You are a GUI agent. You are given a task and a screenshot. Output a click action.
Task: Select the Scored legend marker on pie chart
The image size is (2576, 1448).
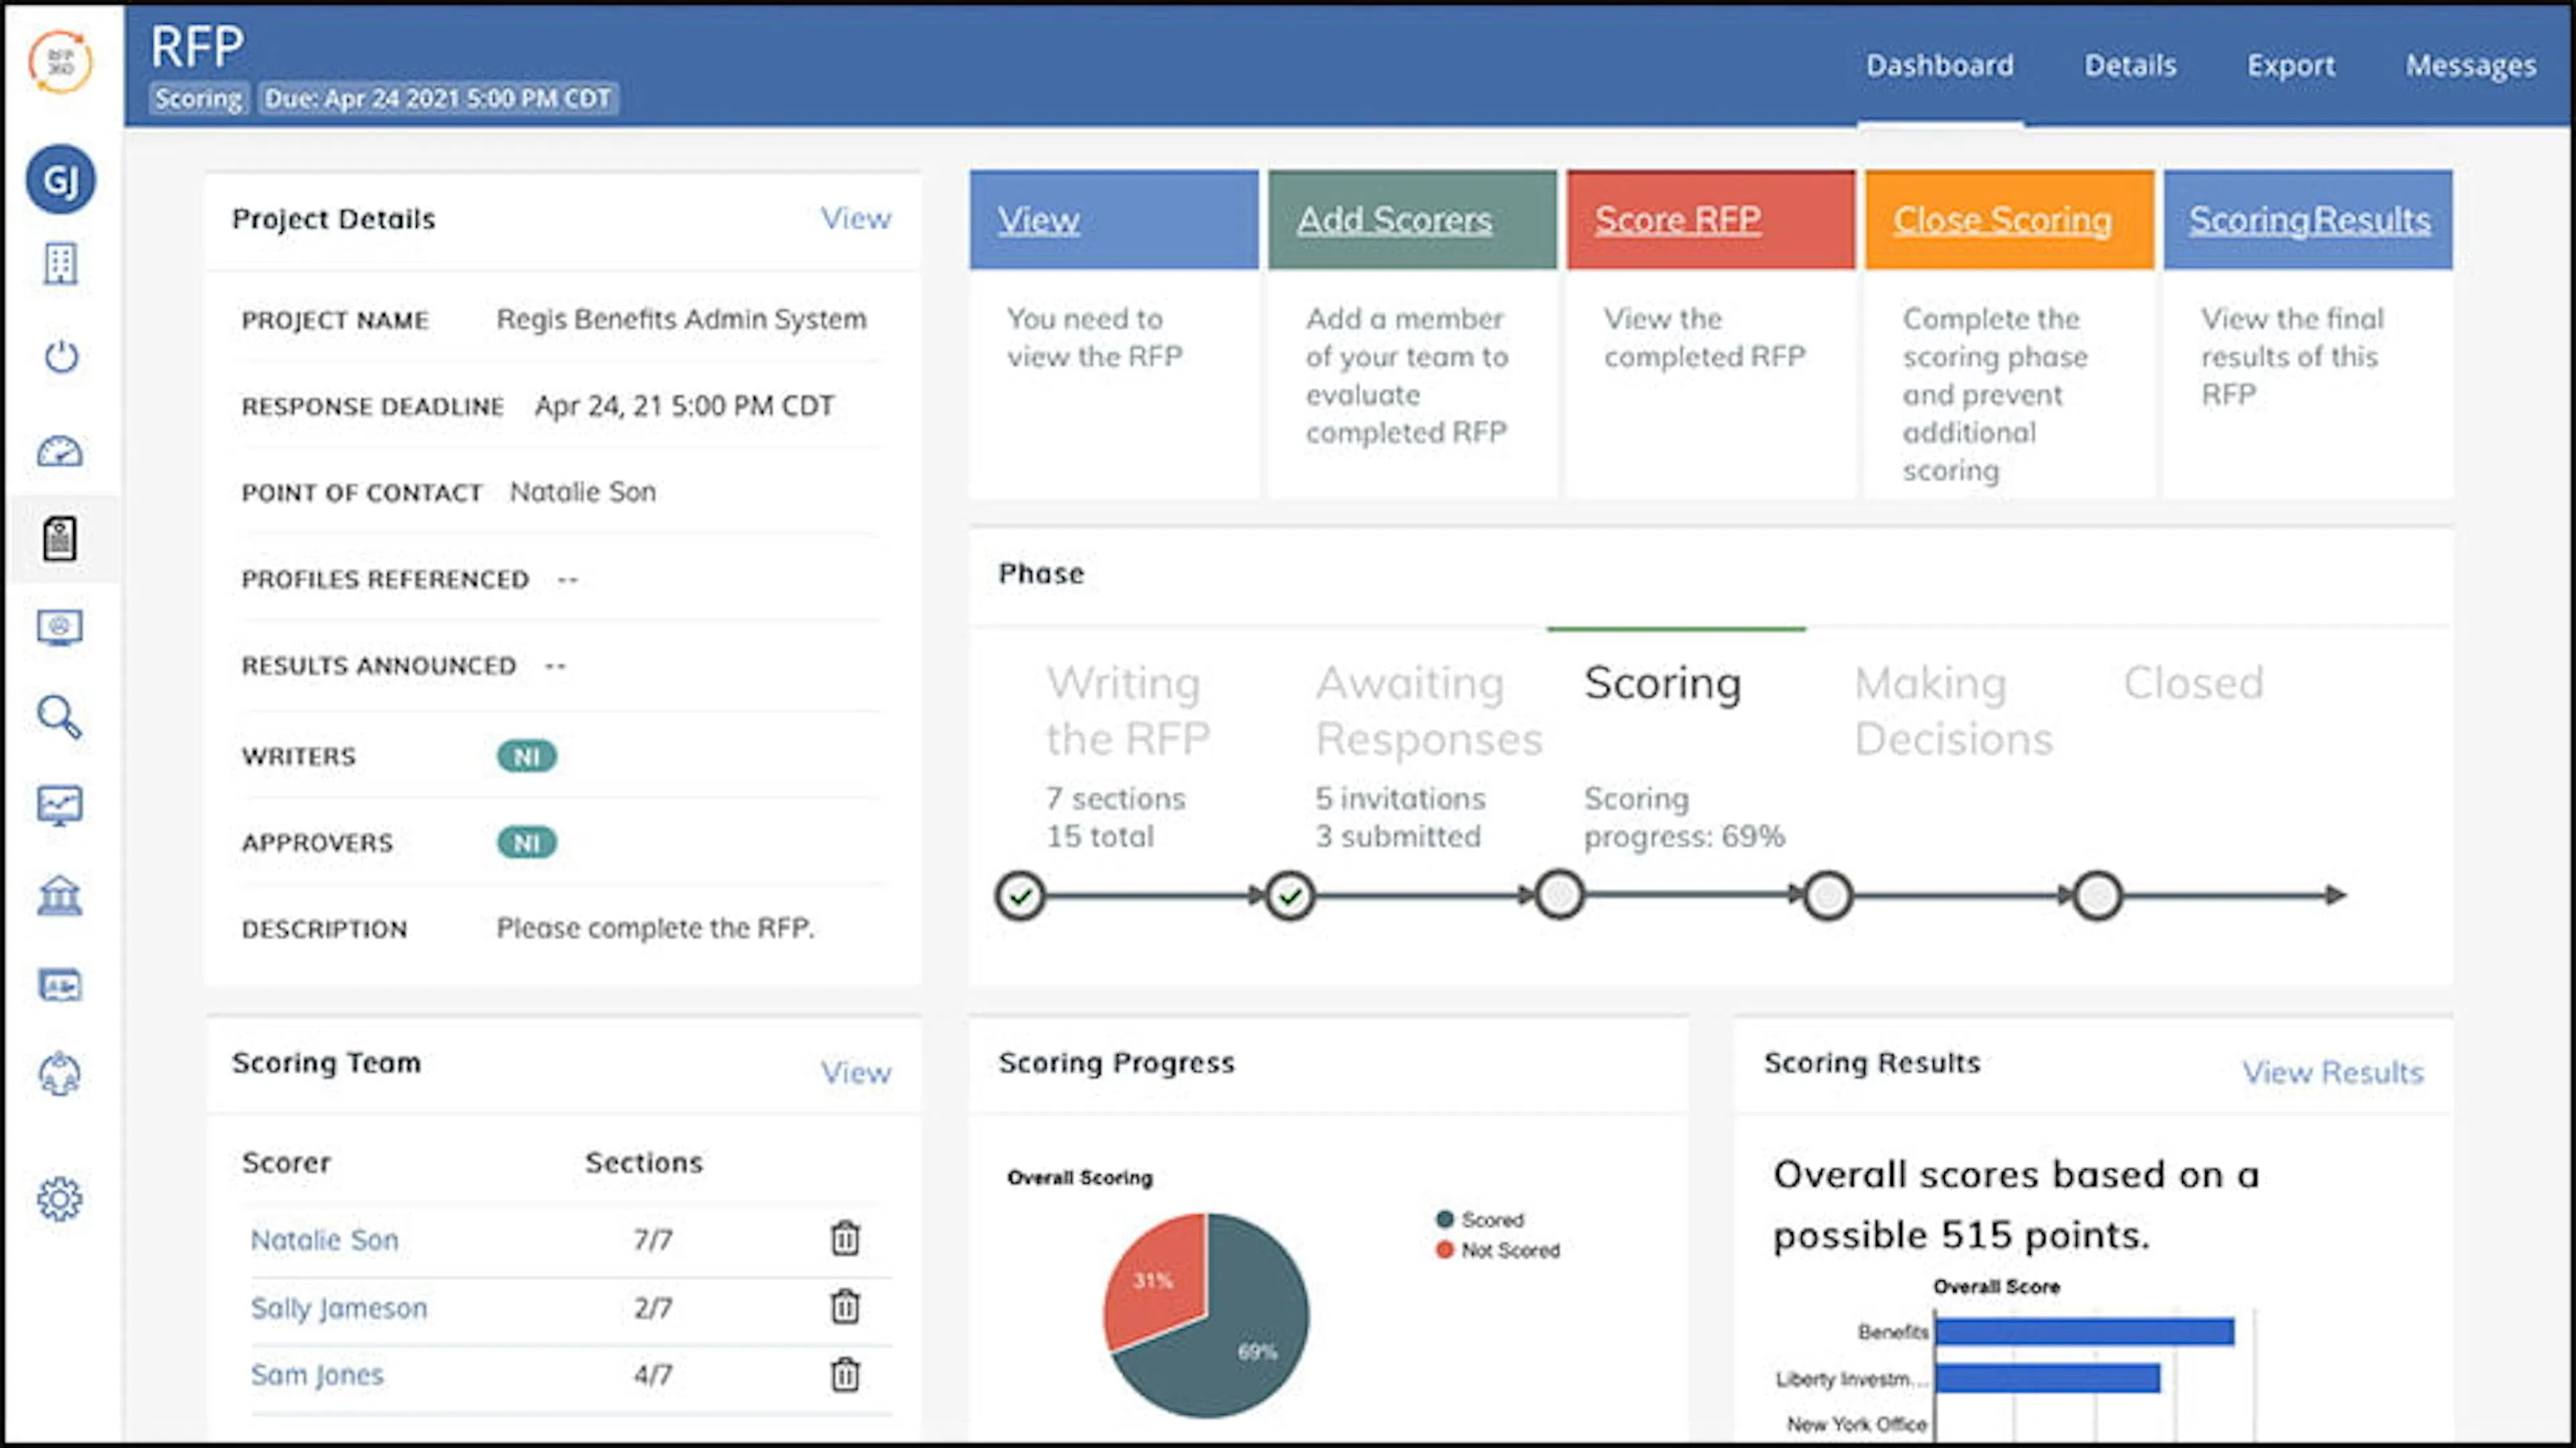pos(1443,1219)
